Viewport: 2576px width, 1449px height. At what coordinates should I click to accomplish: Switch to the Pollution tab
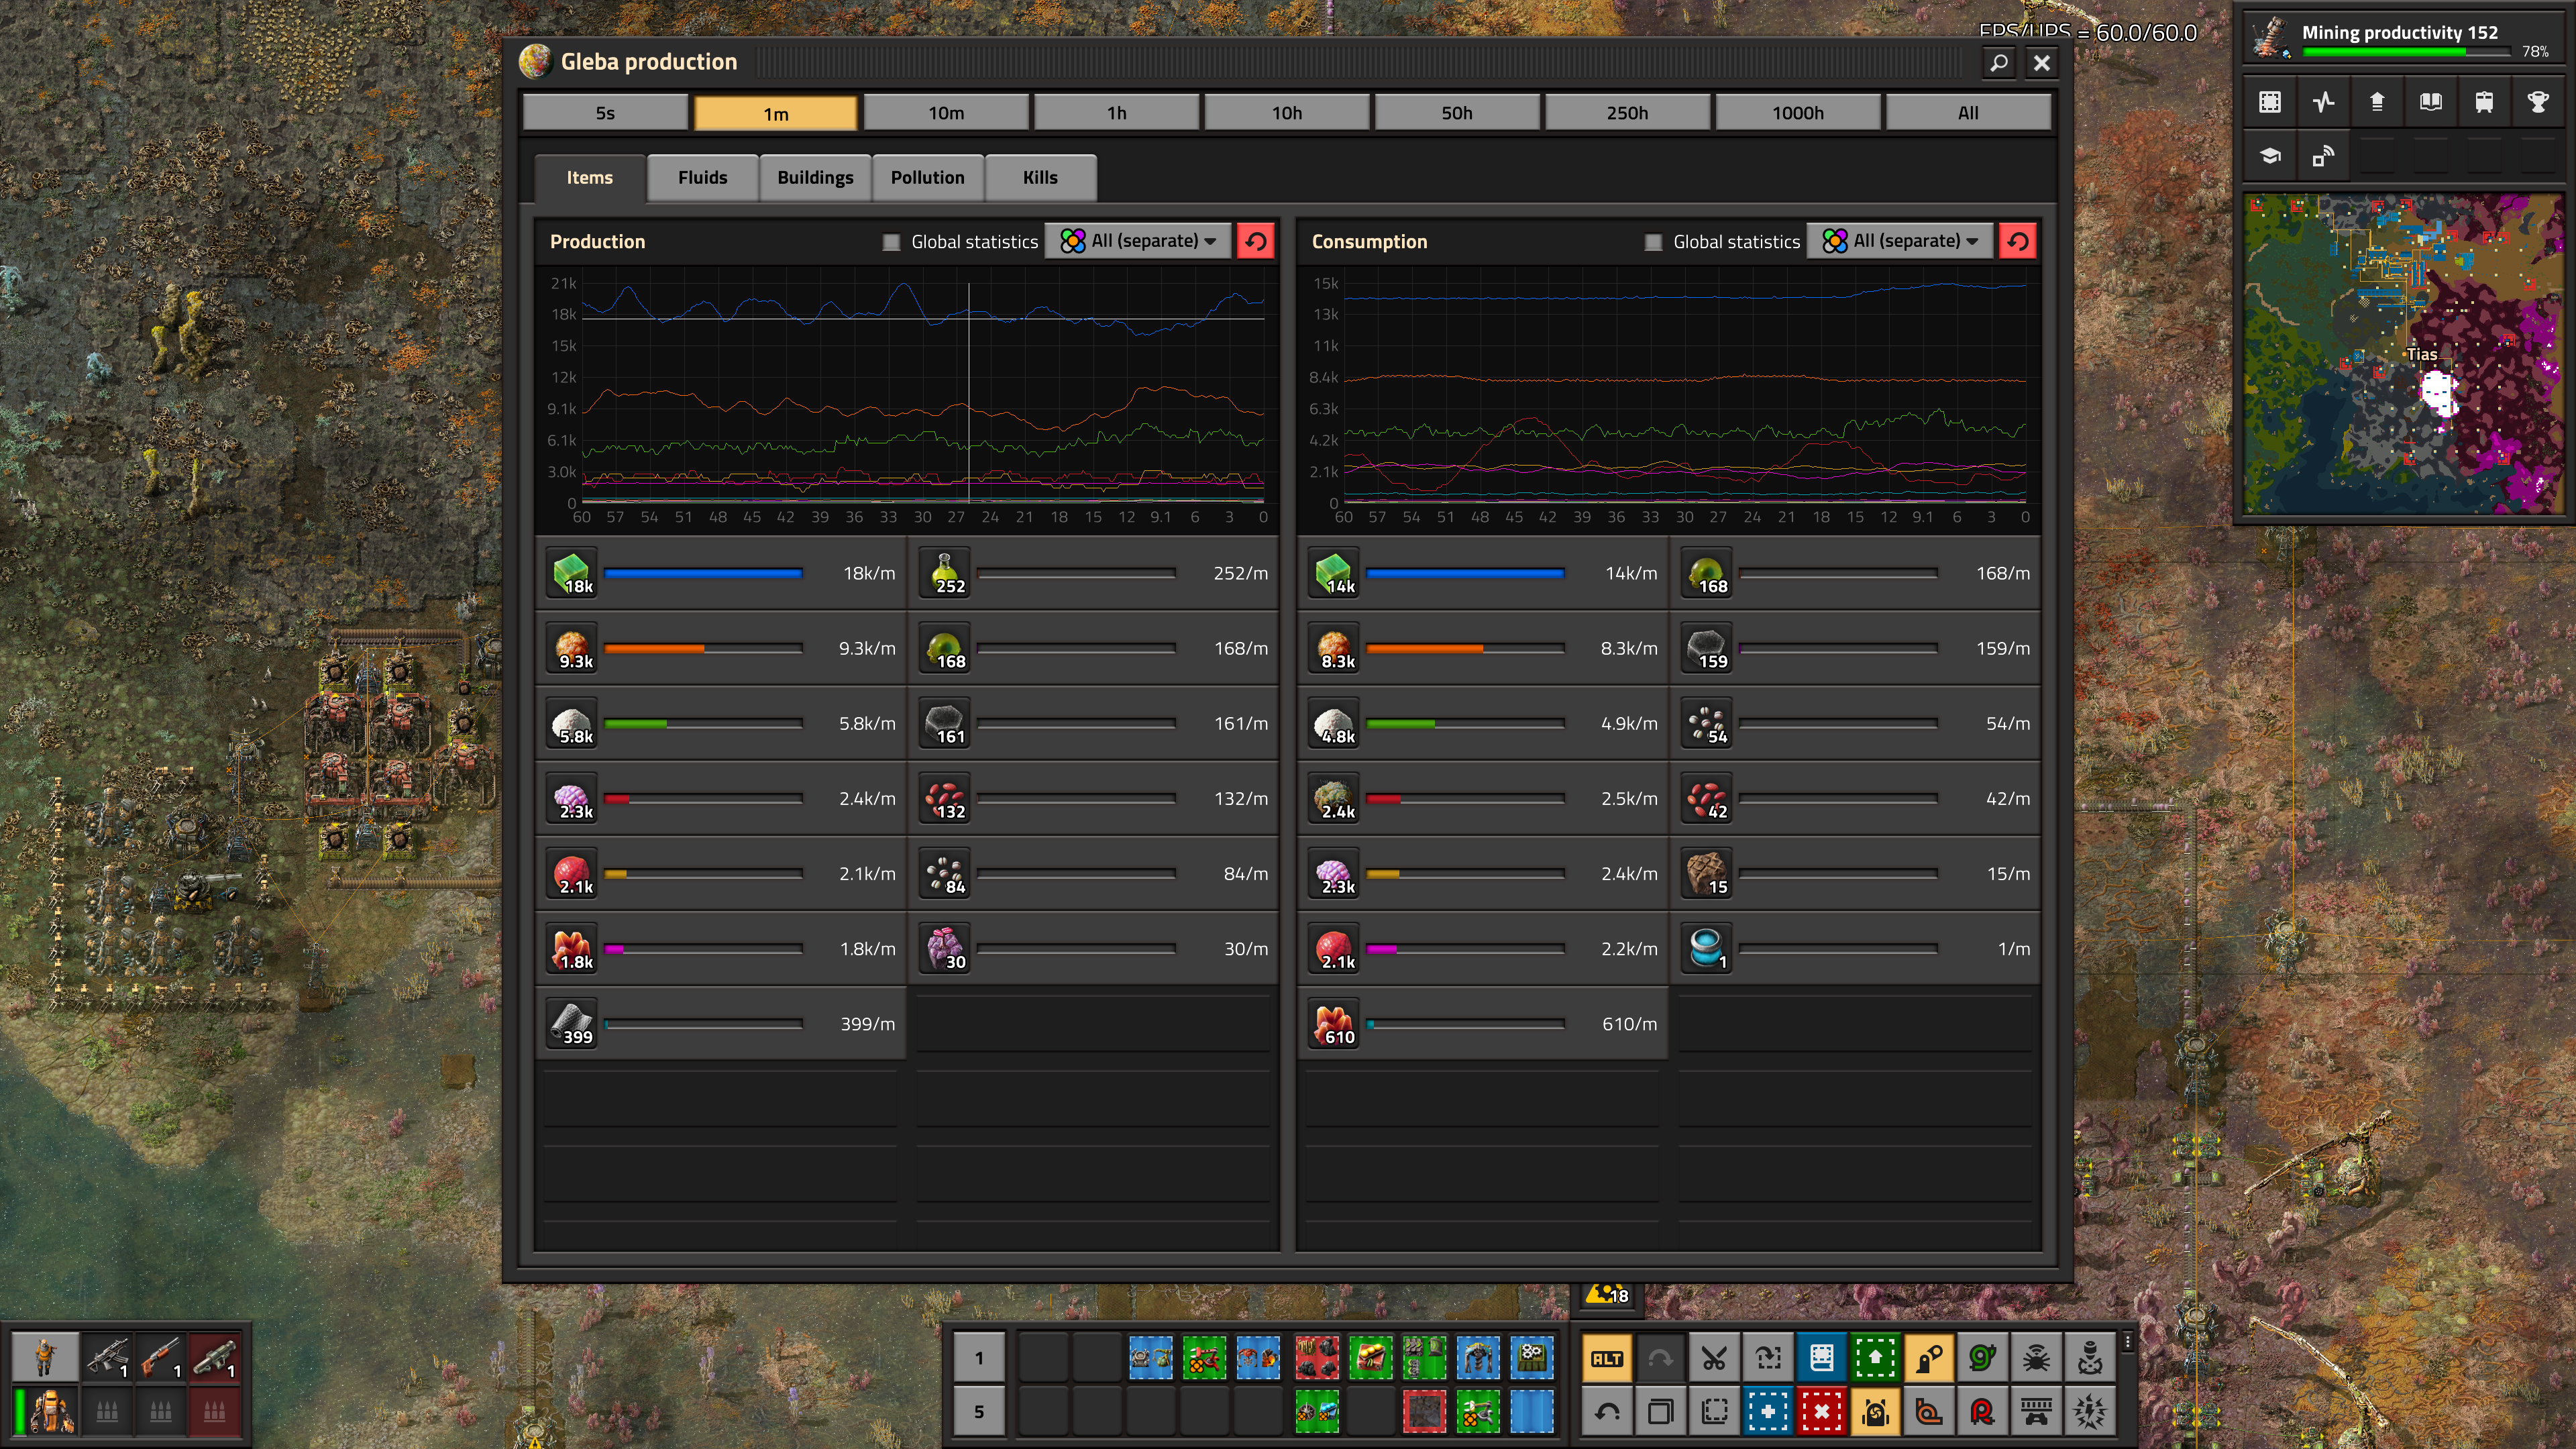pos(928,177)
